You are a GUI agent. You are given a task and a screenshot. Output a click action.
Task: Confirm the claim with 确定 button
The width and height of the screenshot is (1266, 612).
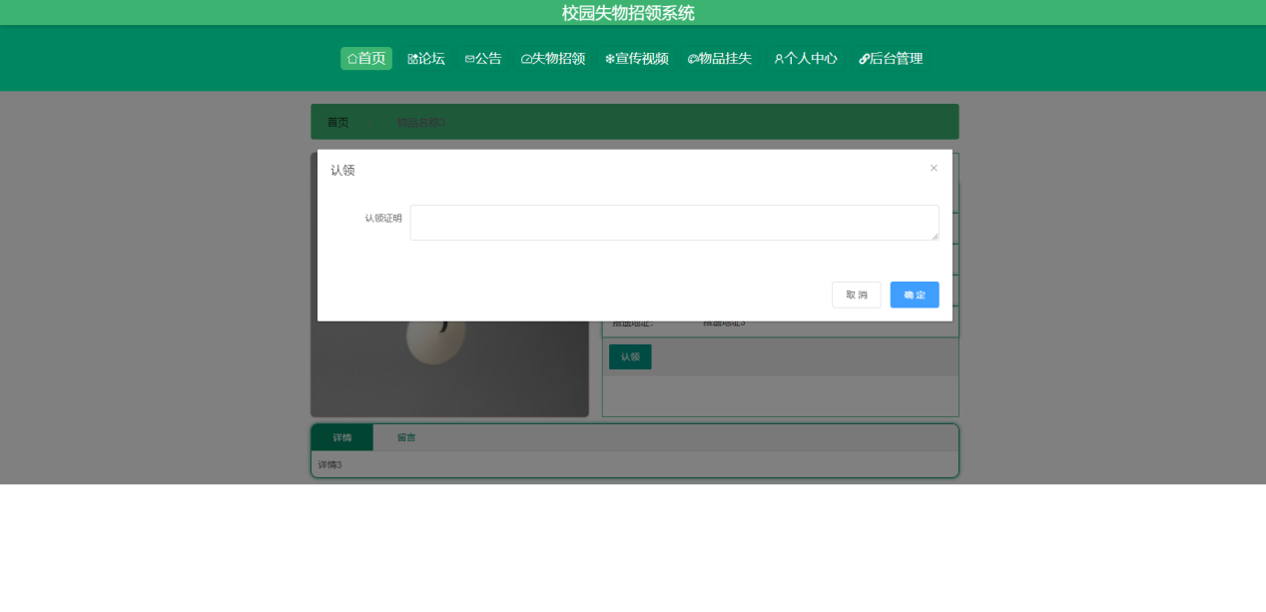[x=914, y=295]
